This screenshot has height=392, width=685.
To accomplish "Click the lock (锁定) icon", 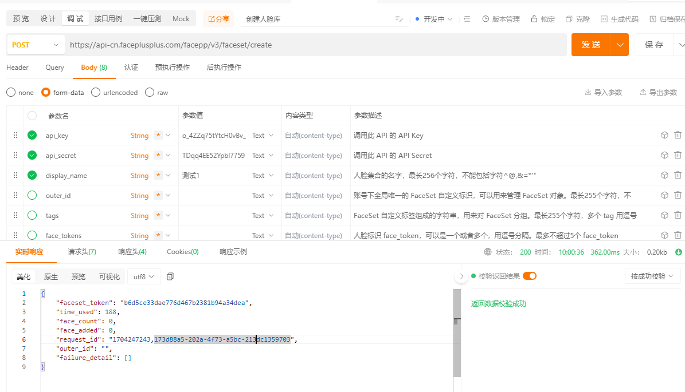I will (534, 19).
